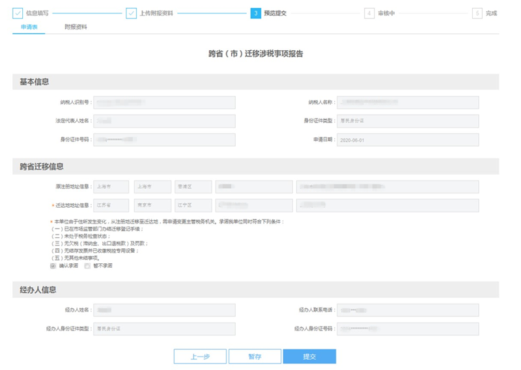521x370 pixels.
Task: Switch to the 申请表 tab
Action: click(29, 27)
